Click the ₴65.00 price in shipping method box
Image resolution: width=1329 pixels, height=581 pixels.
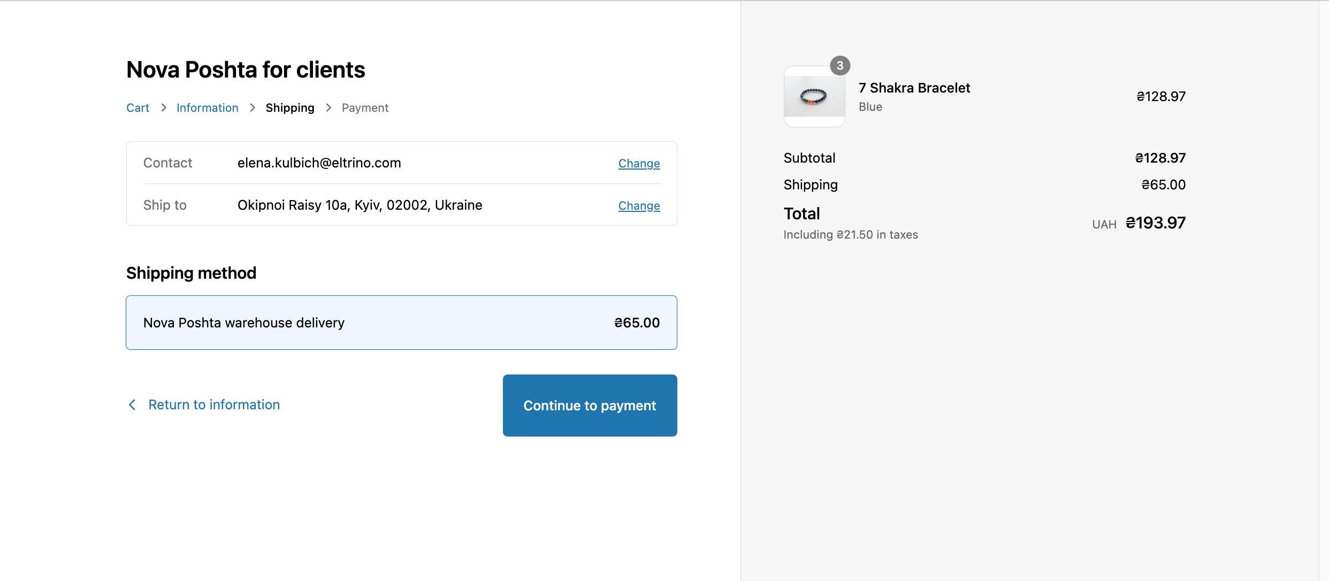click(637, 323)
